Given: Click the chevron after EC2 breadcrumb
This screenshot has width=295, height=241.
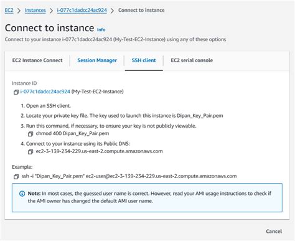Looking at the screenshot, I should [x=19, y=11].
